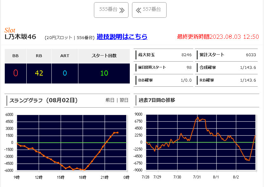Select the previous-day final start value 98
This screenshot has width=264, height=187.
click(x=189, y=68)
